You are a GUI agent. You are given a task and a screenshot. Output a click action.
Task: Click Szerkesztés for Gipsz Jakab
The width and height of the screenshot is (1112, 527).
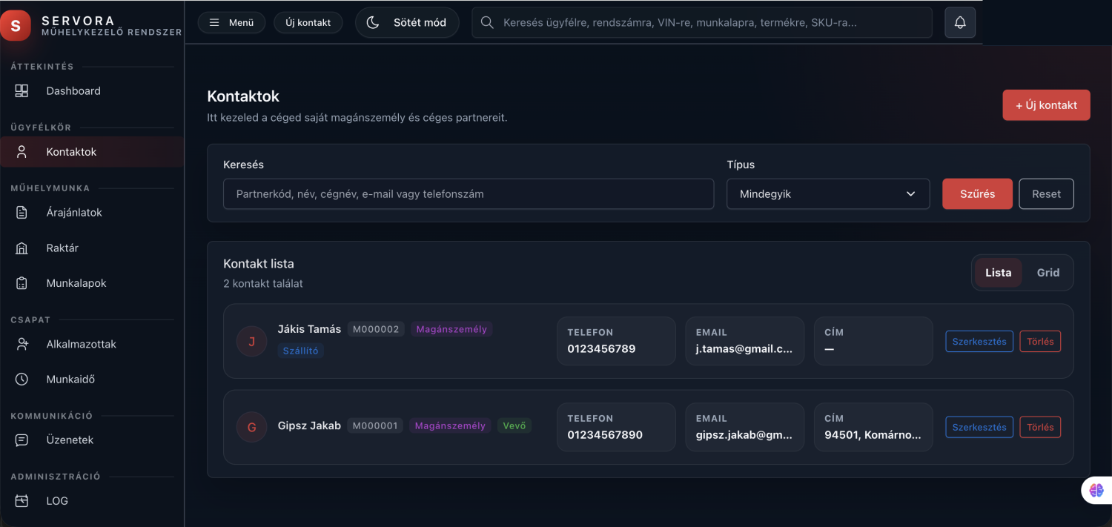(x=979, y=427)
